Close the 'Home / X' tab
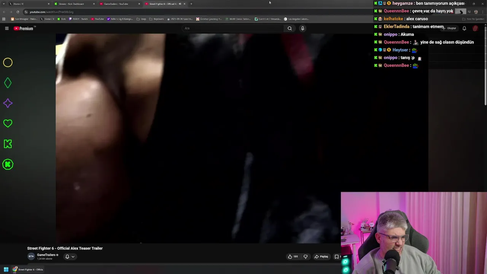Screen dimensions: 487x274 pos(48,4)
